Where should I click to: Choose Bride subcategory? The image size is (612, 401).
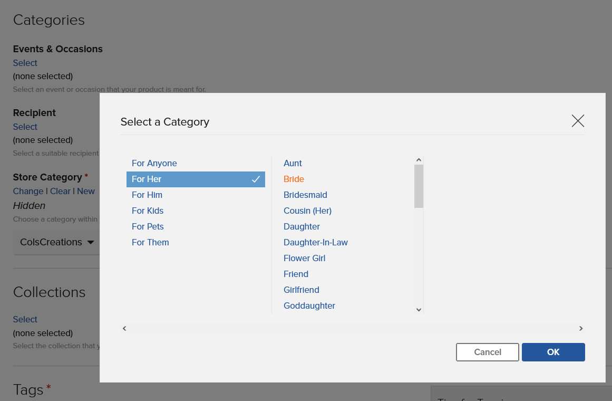[294, 179]
